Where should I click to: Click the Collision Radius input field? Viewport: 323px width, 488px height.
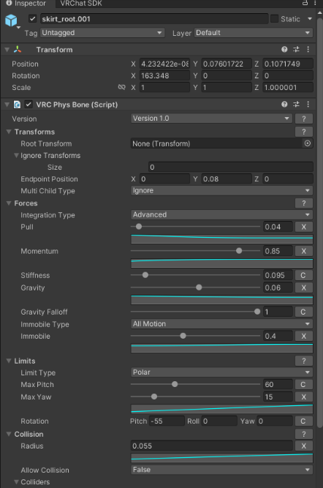pos(211,446)
